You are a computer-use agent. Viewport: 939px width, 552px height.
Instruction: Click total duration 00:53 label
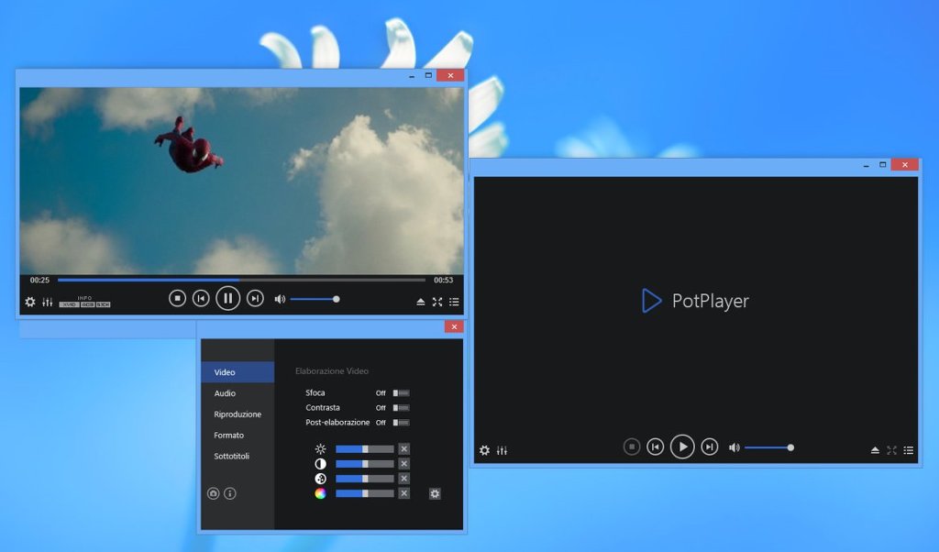click(x=443, y=281)
